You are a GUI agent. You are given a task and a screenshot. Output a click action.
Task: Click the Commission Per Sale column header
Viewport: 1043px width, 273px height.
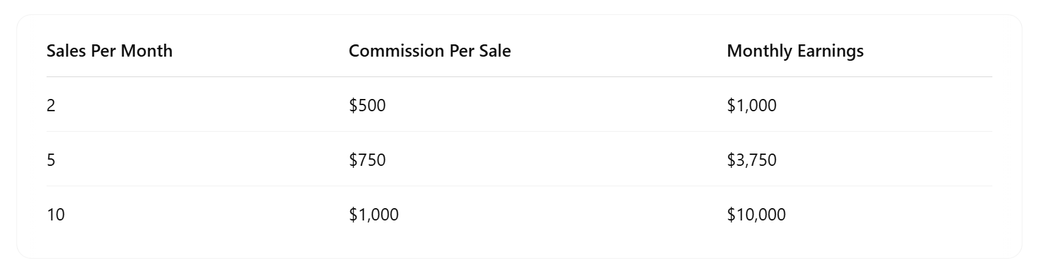point(430,51)
